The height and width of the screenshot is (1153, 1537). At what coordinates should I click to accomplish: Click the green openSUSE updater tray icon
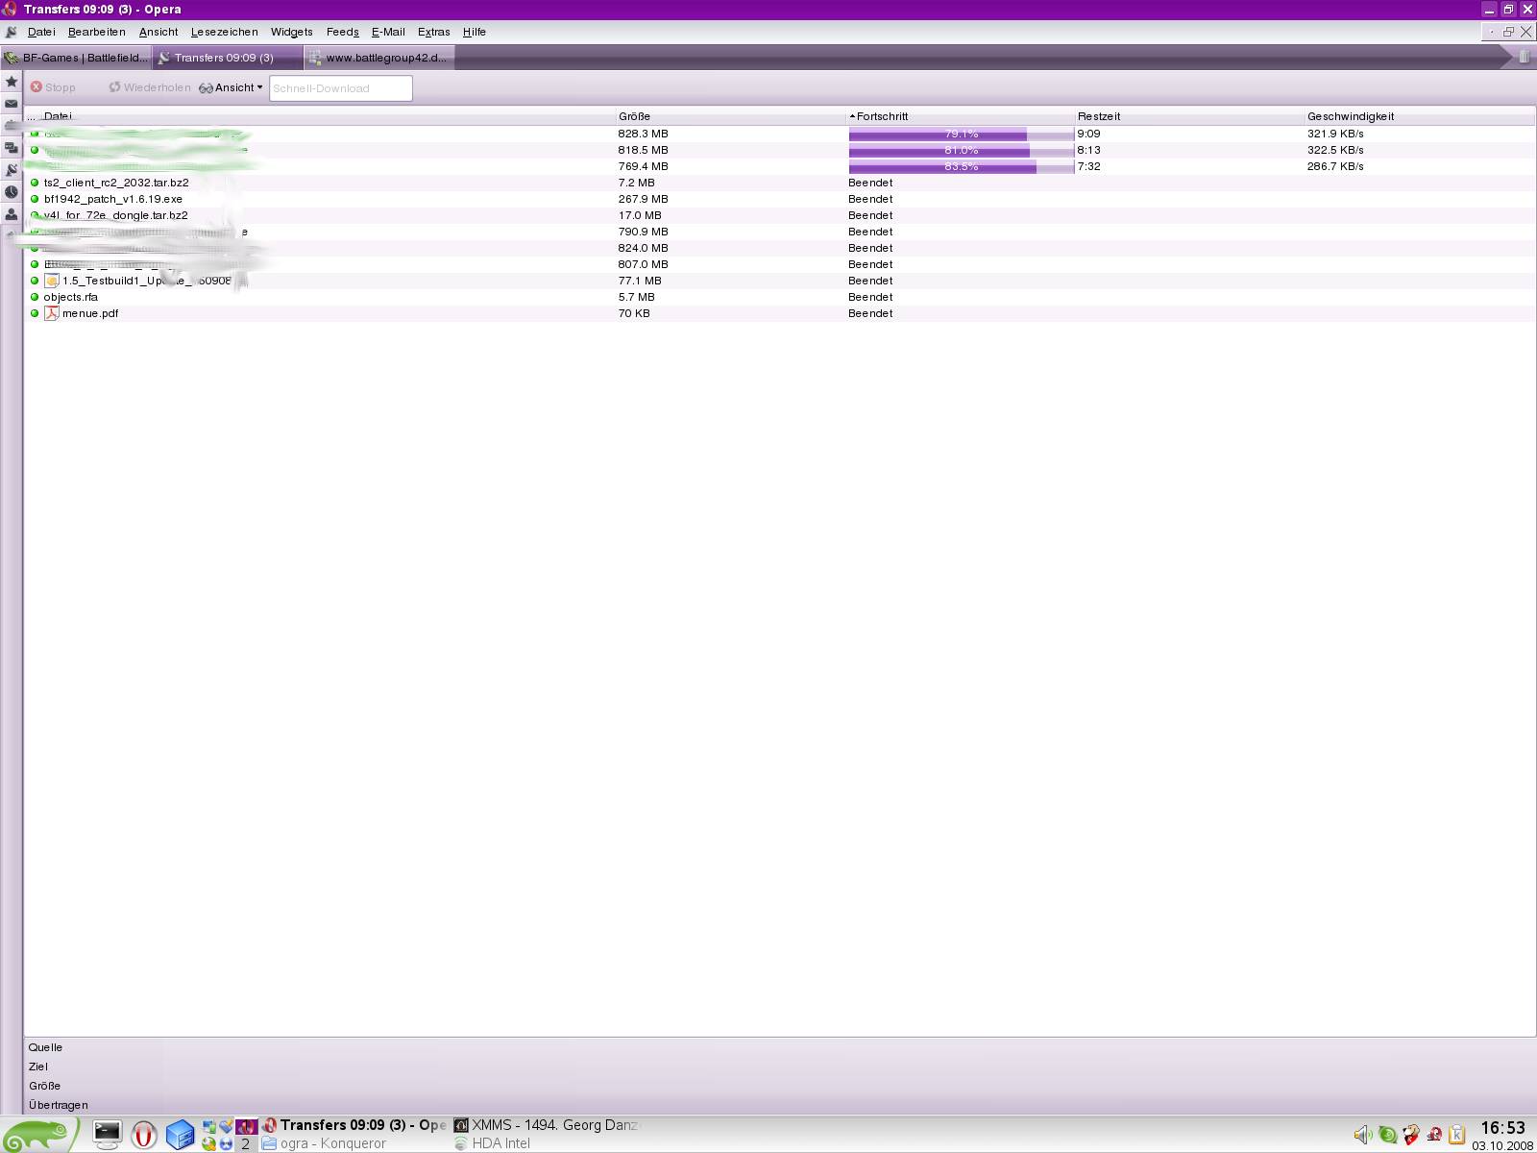(1387, 1135)
